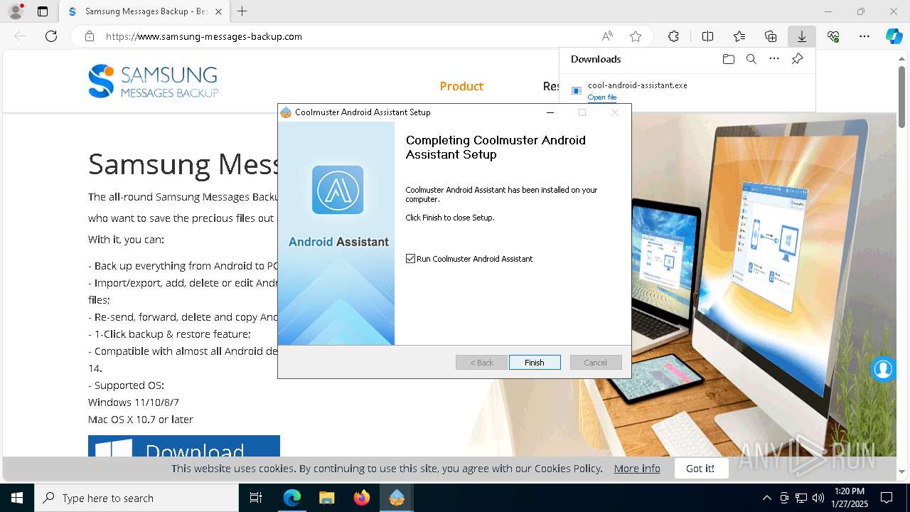Click Microsoft Edge taskbar icon
Screen dimensions: 910x512
click(x=292, y=498)
